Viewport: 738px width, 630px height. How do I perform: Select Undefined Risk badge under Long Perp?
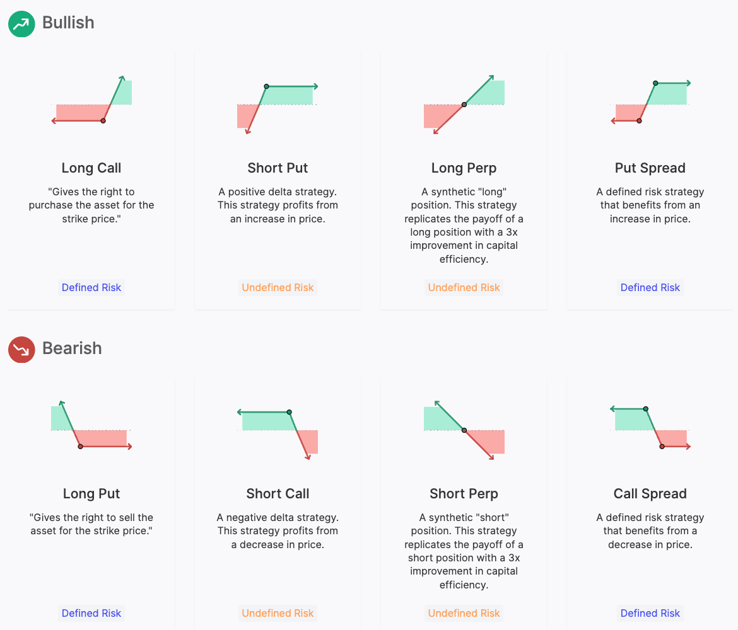(x=464, y=288)
